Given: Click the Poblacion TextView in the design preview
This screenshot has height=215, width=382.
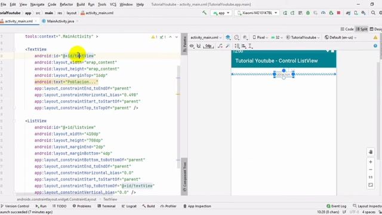Looking at the screenshot, I should tap(284, 74).
